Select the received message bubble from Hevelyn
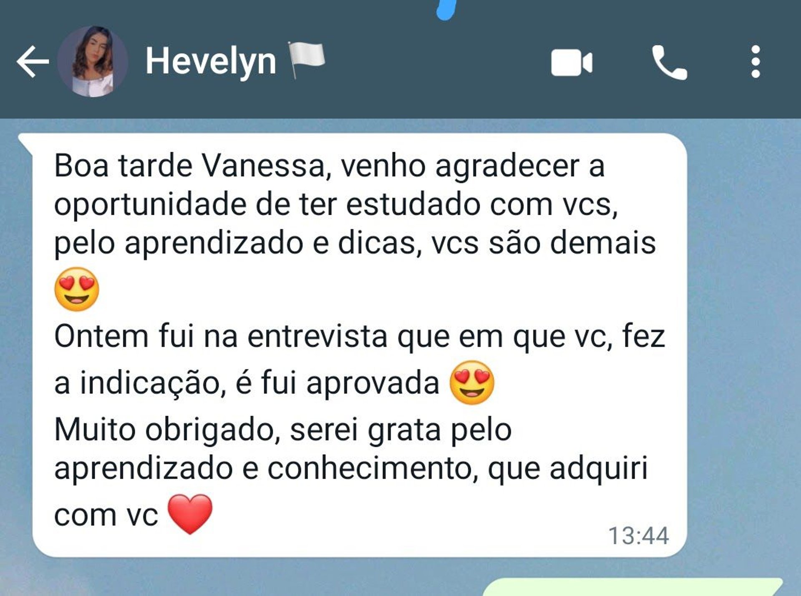 (360, 345)
